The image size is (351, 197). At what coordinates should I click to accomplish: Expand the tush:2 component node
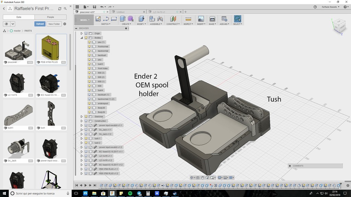[x=82, y=143]
